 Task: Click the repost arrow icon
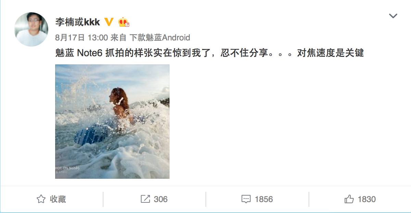(x=145, y=199)
